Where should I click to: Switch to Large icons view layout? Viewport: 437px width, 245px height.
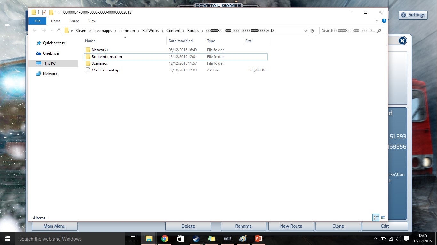point(383,218)
